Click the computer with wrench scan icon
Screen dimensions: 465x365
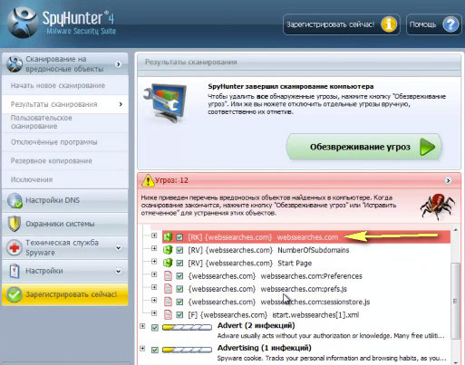[165, 102]
